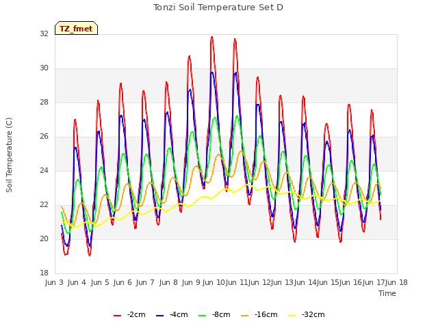Click the chart title Tonzi Soil Temperature Set D
Screen dimensions: 438x328
[x=218, y=8]
